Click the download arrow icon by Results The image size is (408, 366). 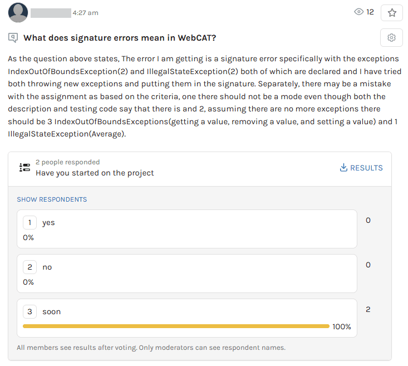(x=343, y=168)
